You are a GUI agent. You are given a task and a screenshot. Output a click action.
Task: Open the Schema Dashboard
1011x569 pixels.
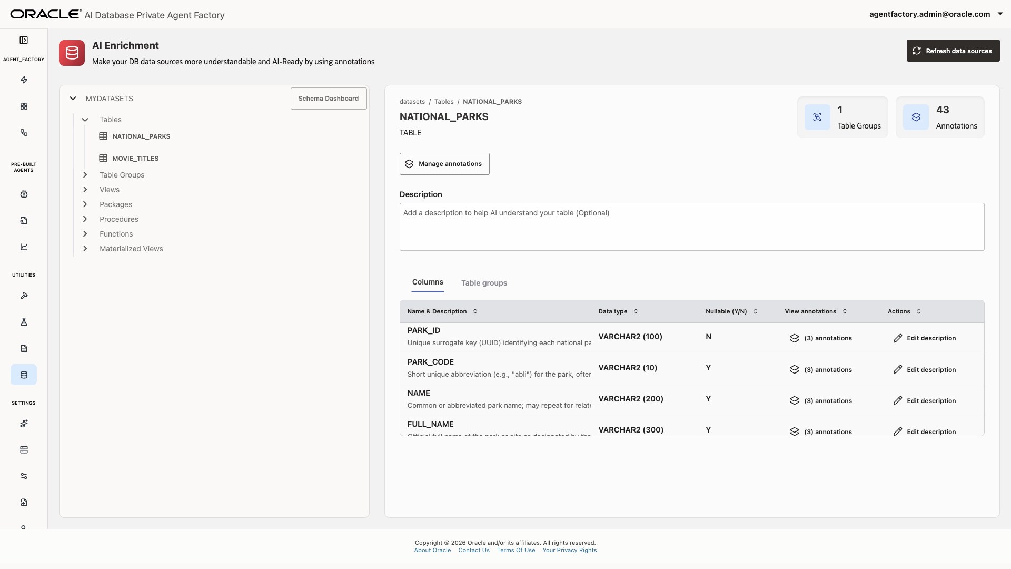click(x=329, y=99)
